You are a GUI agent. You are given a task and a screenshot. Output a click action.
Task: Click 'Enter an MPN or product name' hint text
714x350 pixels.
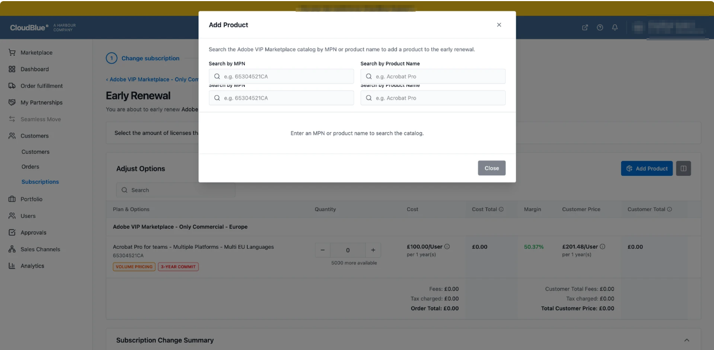[357, 133]
